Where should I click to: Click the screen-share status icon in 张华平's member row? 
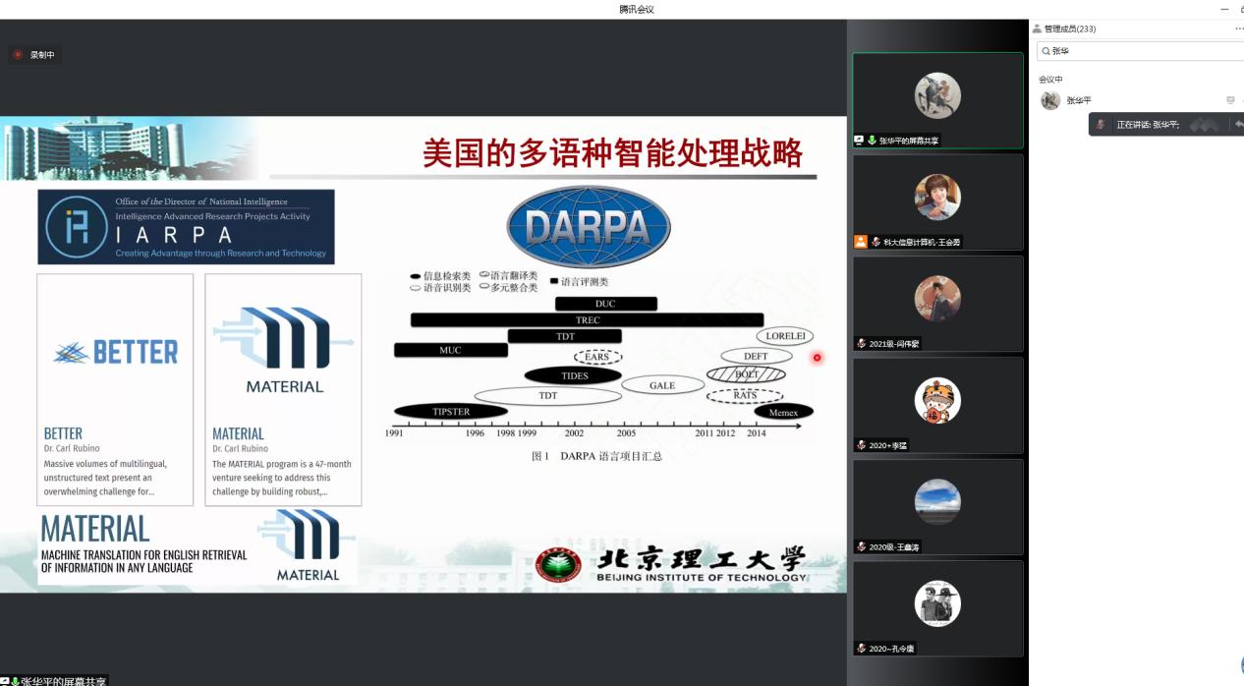click(x=1230, y=100)
